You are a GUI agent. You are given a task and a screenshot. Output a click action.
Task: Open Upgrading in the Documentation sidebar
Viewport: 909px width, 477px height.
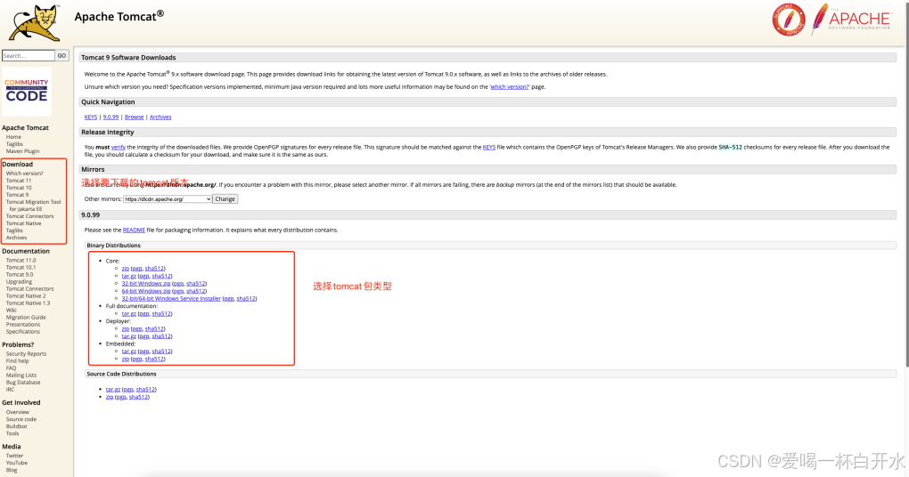click(x=19, y=282)
